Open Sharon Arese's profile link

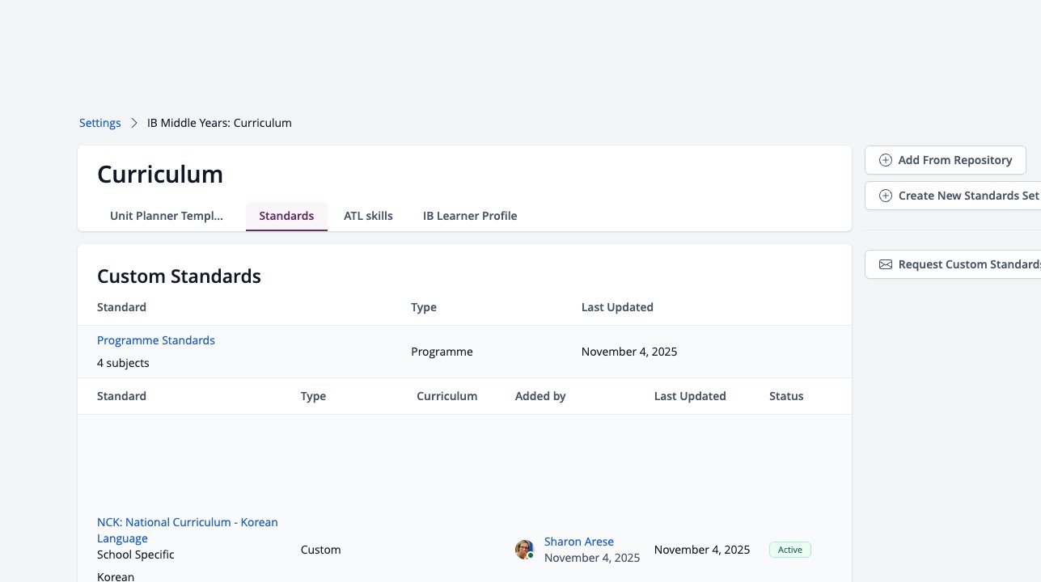pyautogui.click(x=579, y=542)
